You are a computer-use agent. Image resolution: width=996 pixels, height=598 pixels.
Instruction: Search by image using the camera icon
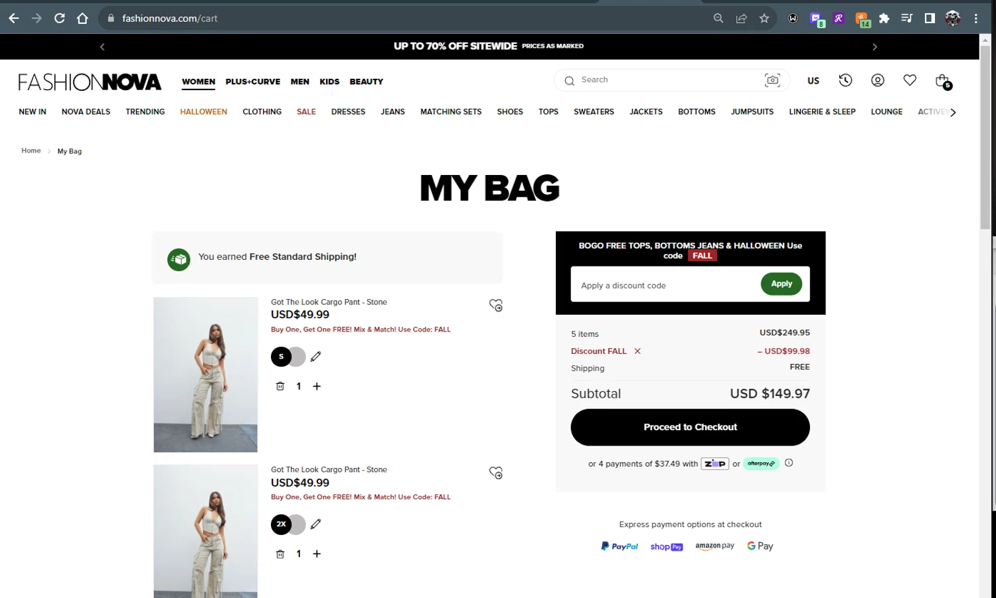(772, 80)
